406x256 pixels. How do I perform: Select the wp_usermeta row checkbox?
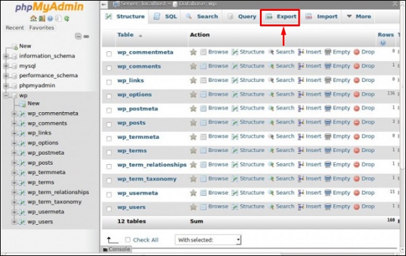coord(109,195)
